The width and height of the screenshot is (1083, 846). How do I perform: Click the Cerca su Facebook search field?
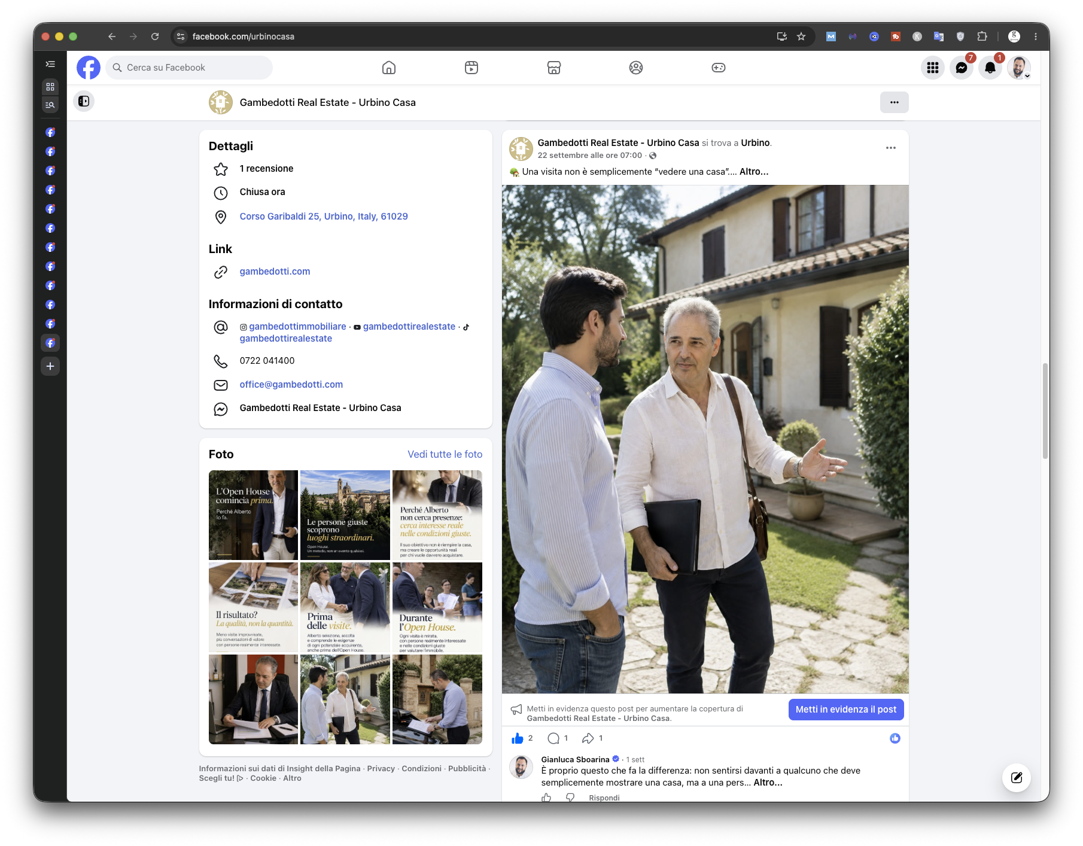click(x=189, y=68)
